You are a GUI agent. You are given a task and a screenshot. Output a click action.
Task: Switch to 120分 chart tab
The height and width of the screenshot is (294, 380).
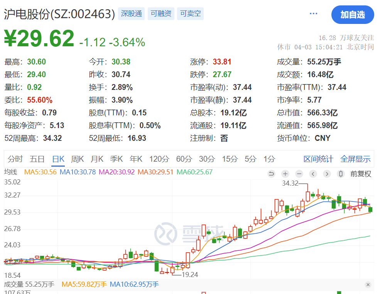159,159
